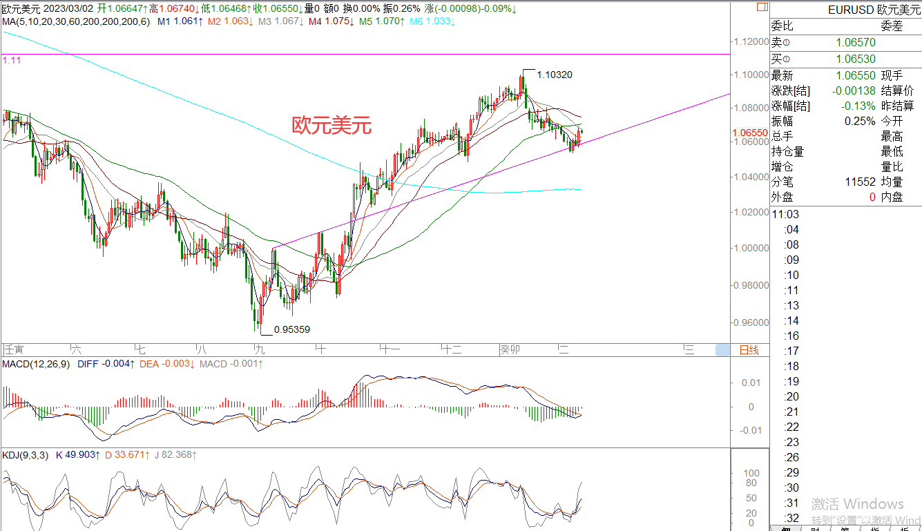Click the 委差 label in quote panel
Screen dimensions: 922x531
point(891,26)
